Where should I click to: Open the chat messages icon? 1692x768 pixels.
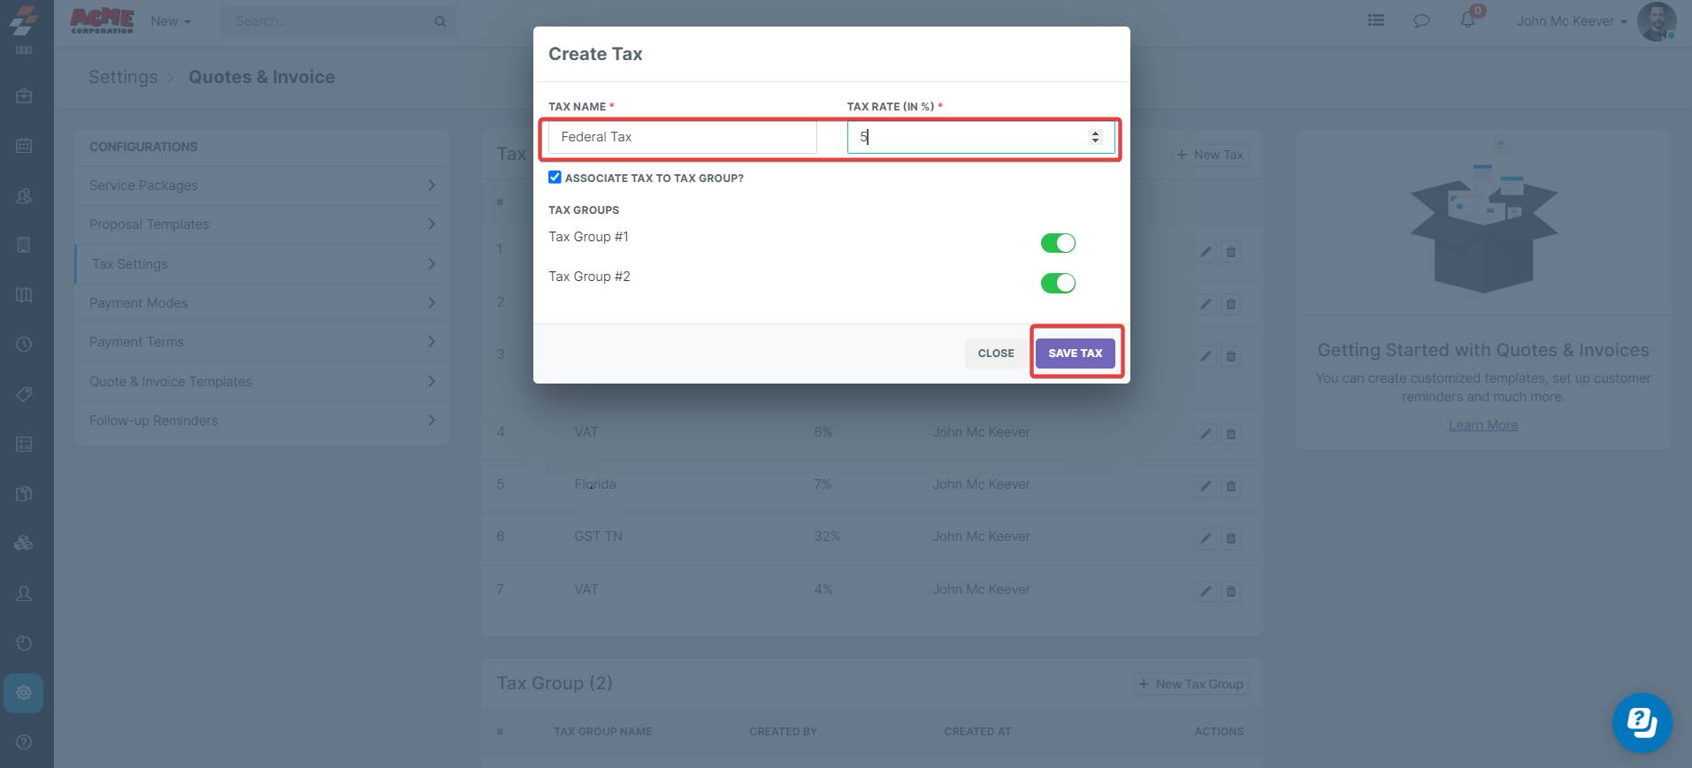(1421, 20)
